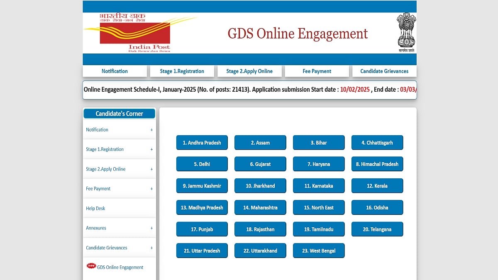Click the India Post logo
The image size is (498, 280).
[x=135, y=33]
